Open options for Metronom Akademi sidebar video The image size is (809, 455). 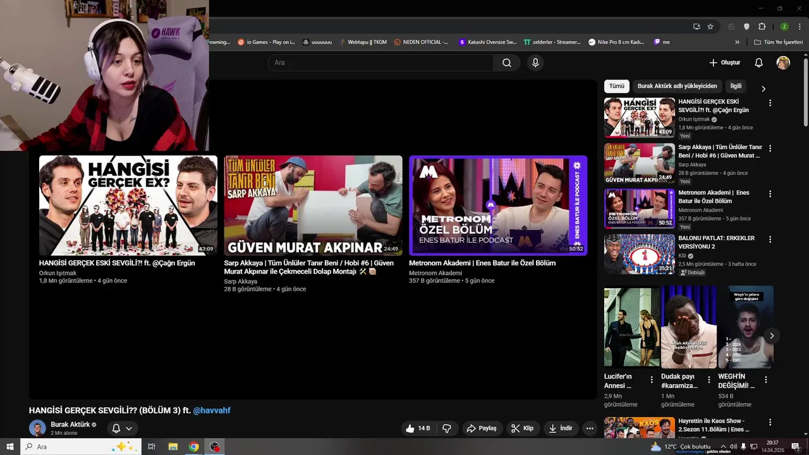(x=770, y=194)
